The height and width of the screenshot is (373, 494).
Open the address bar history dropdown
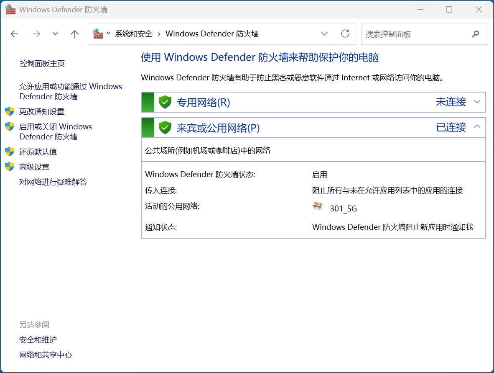[324, 34]
